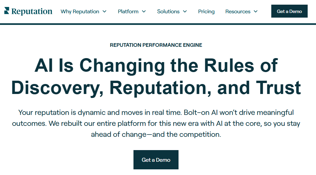Viewport: 316px width, 175px height.
Task: Expand the chevron next to Resources
Action: [256, 11]
